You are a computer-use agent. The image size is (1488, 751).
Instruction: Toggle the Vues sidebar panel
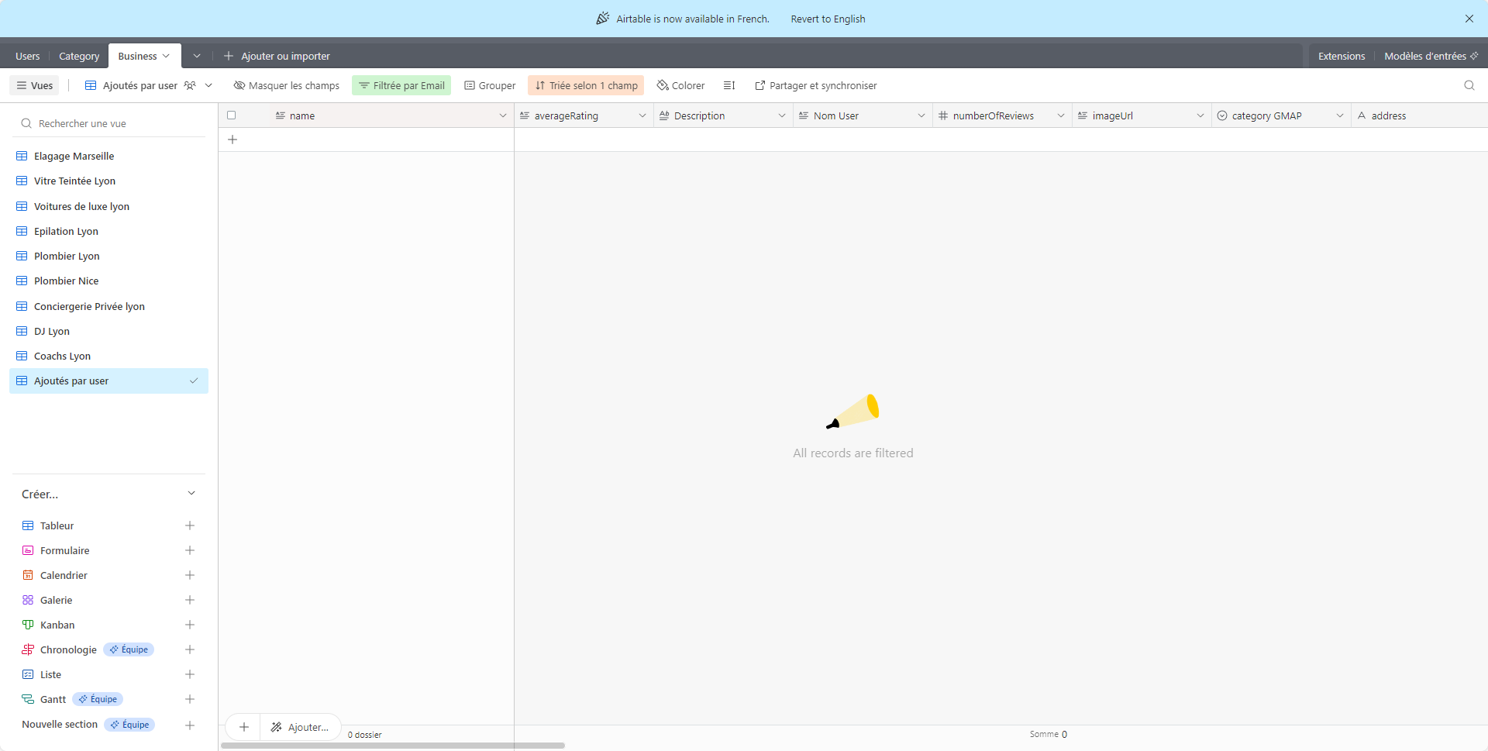35,85
